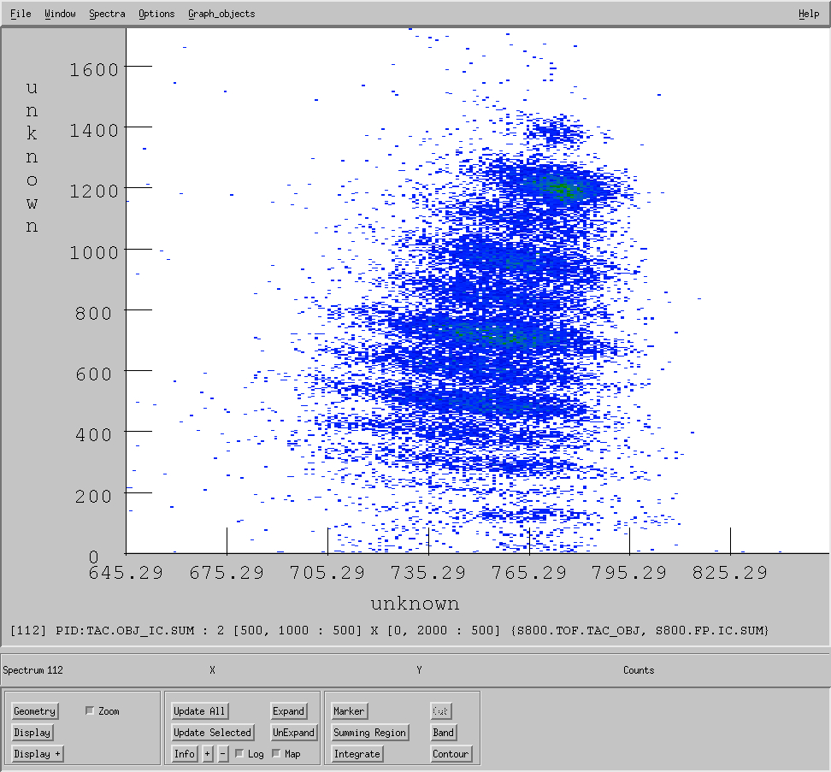The width and height of the screenshot is (831, 772).
Task: Open the Graph_objects menu
Action: (x=221, y=14)
